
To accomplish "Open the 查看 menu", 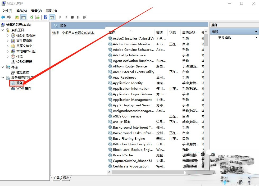I will [36, 11].
